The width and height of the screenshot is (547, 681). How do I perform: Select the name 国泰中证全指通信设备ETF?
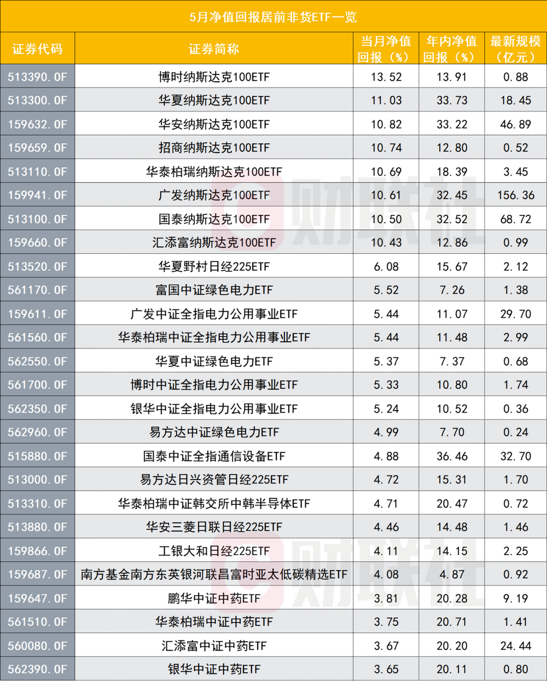coord(214,456)
